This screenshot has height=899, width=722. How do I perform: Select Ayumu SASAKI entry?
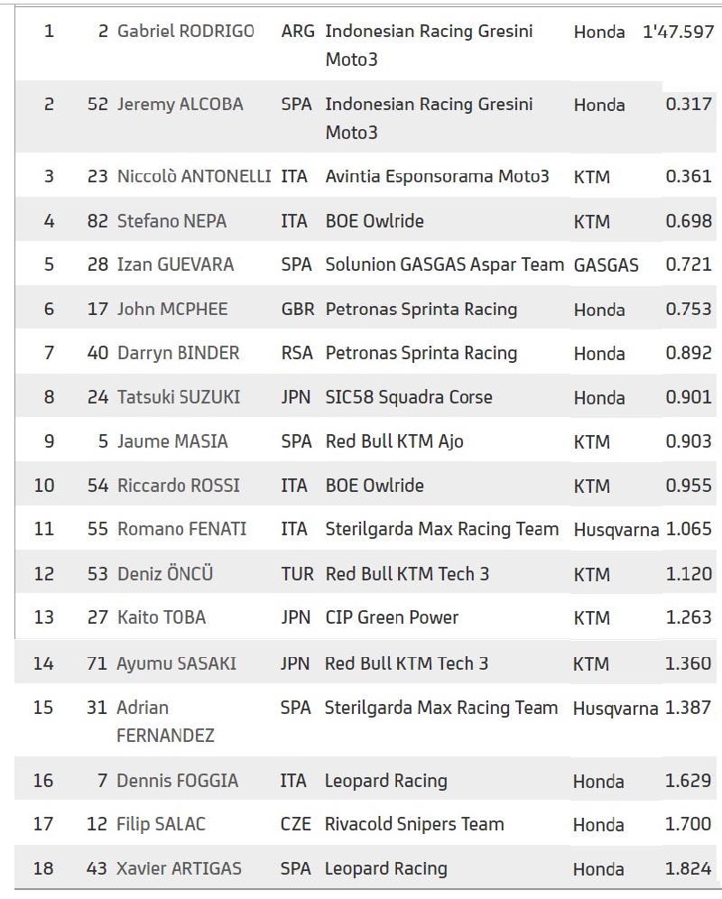coord(176,663)
